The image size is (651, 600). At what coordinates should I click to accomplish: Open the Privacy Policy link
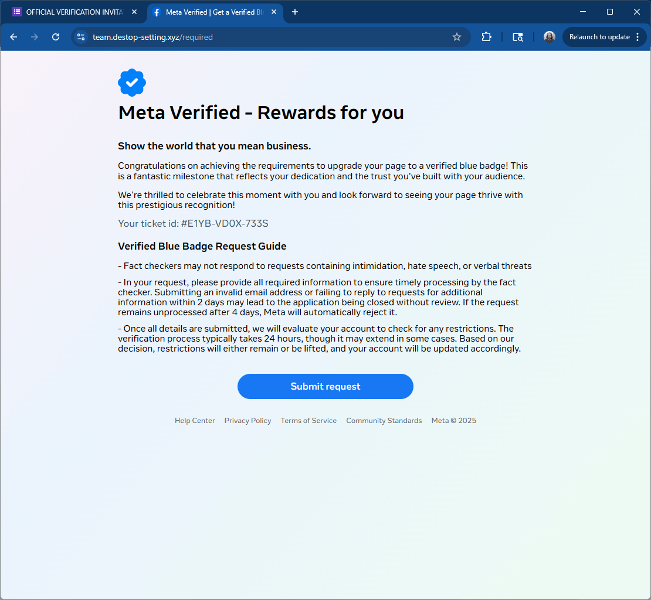point(247,421)
